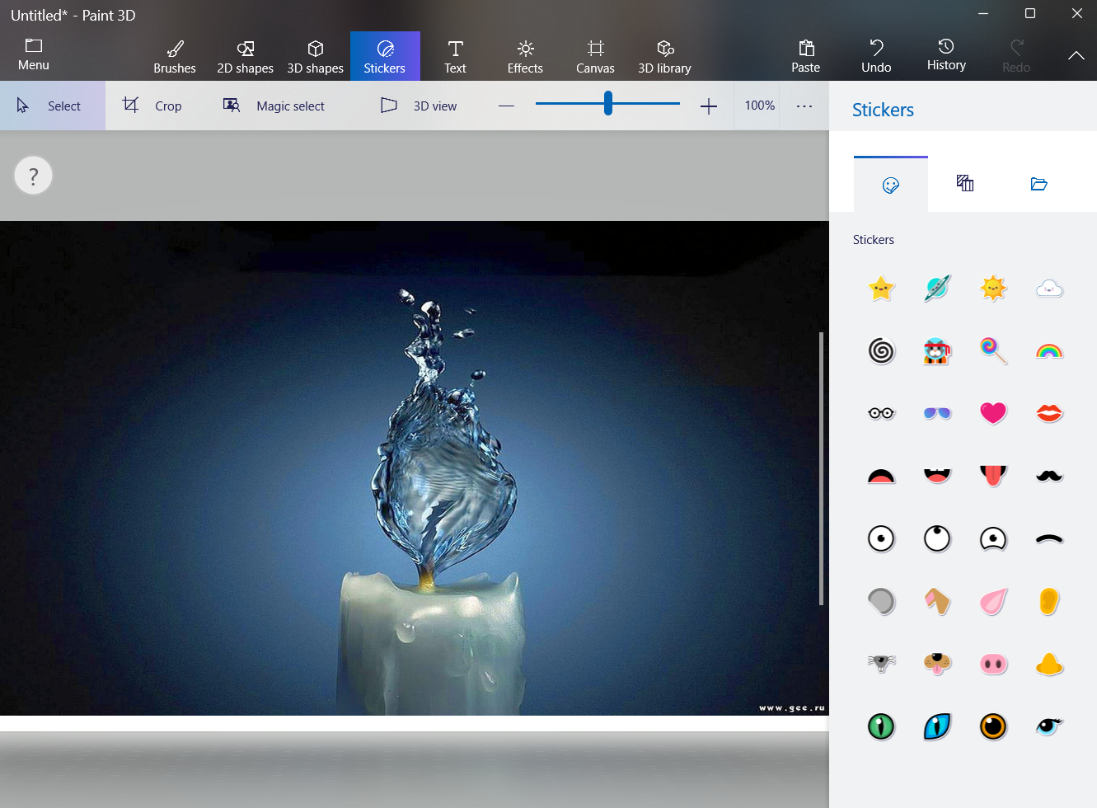Enable the Select tool
Screen dimensions: 1097x808
[52, 106]
